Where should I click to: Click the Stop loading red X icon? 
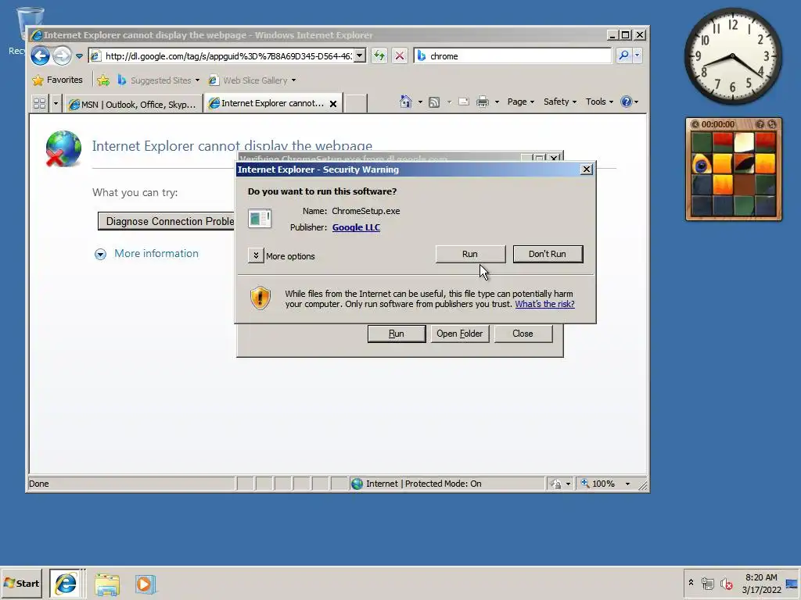coord(400,55)
